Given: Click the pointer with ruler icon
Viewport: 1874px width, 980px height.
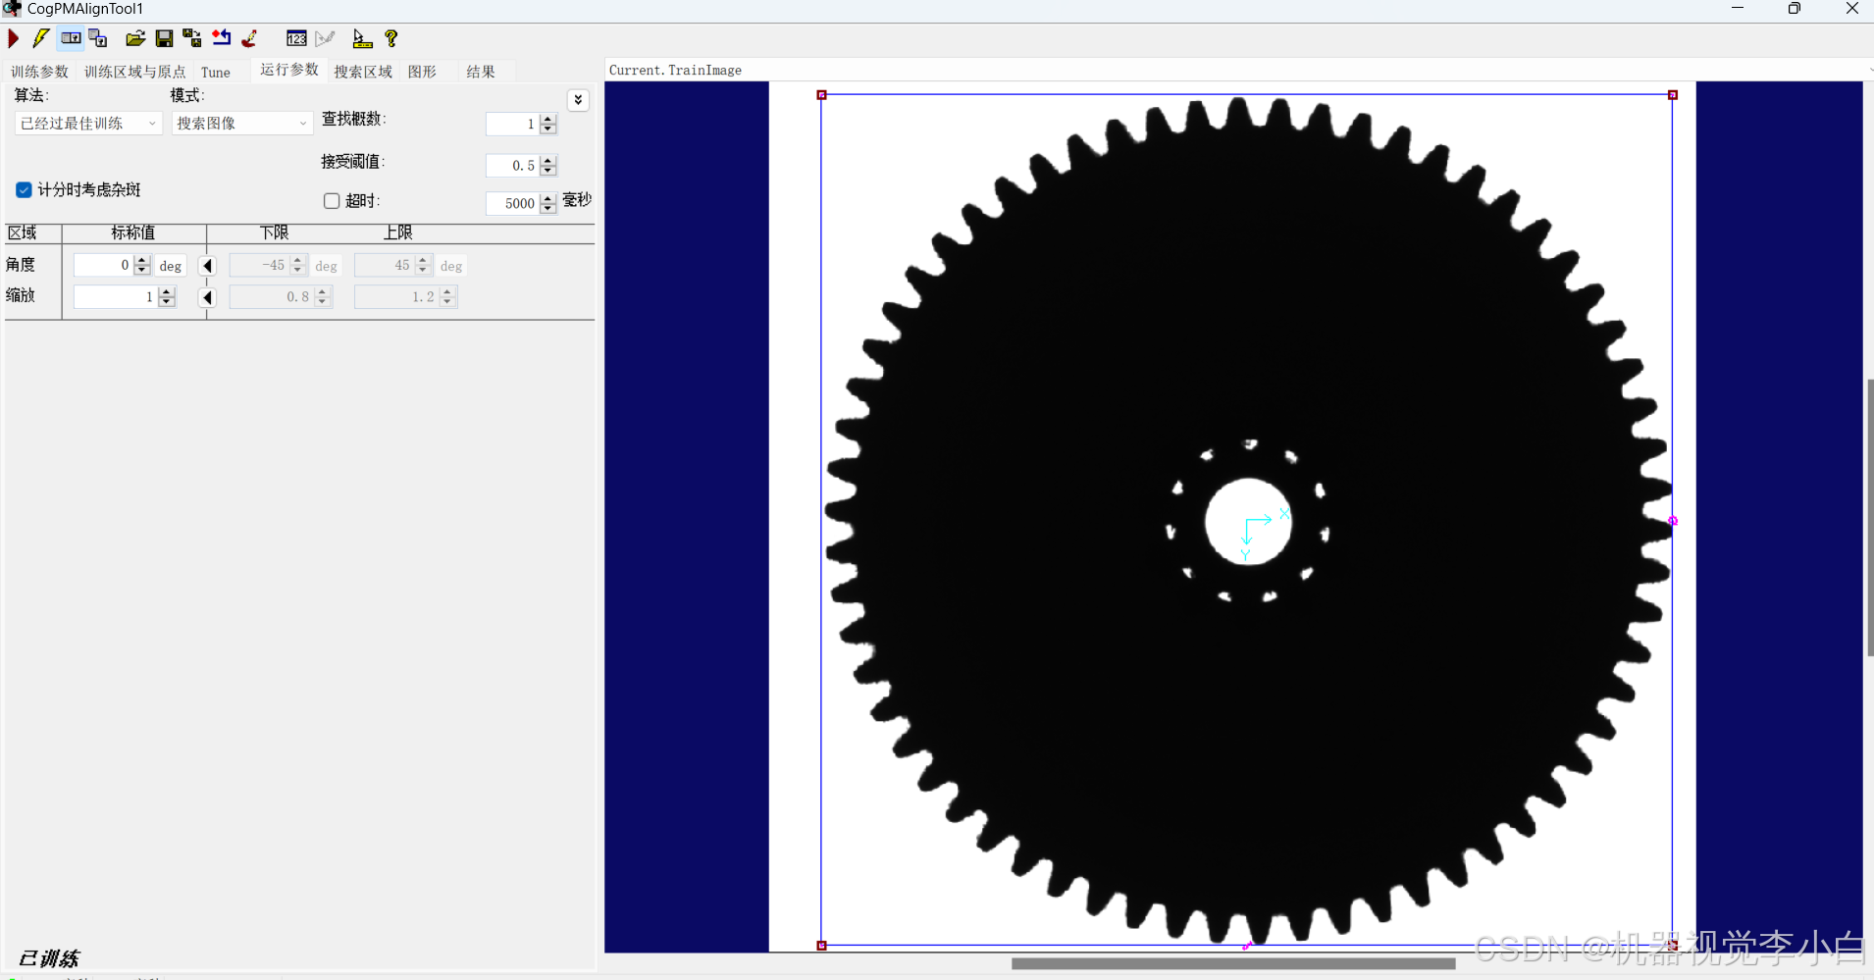Looking at the screenshot, I should coord(362,38).
